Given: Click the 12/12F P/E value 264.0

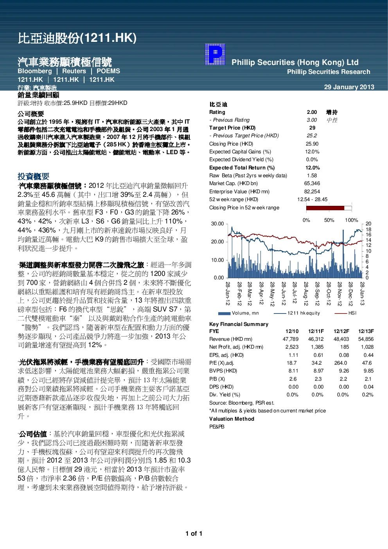Looking at the screenshot, I should 341,363.
